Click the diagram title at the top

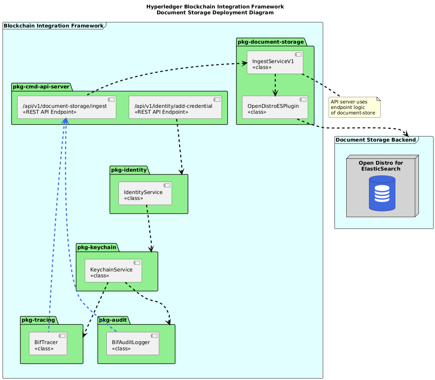[215, 10]
